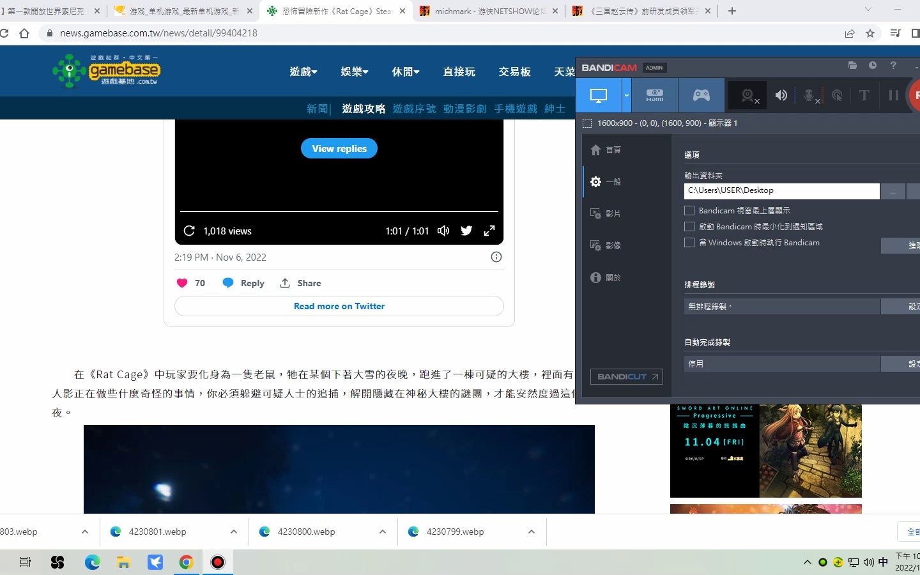920x575 pixels.
Task: Select Bandicam screen recording mode
Action: (x=599, y=95)
